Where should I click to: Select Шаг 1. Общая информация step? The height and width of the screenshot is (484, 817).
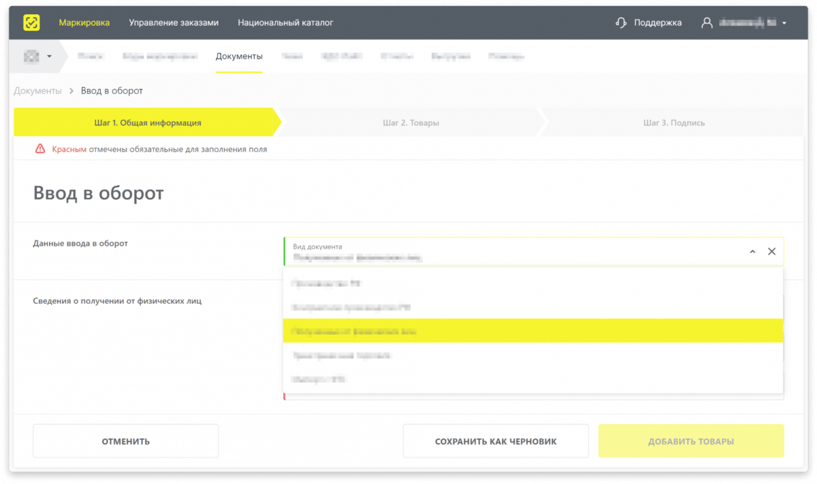pos(147,123)
